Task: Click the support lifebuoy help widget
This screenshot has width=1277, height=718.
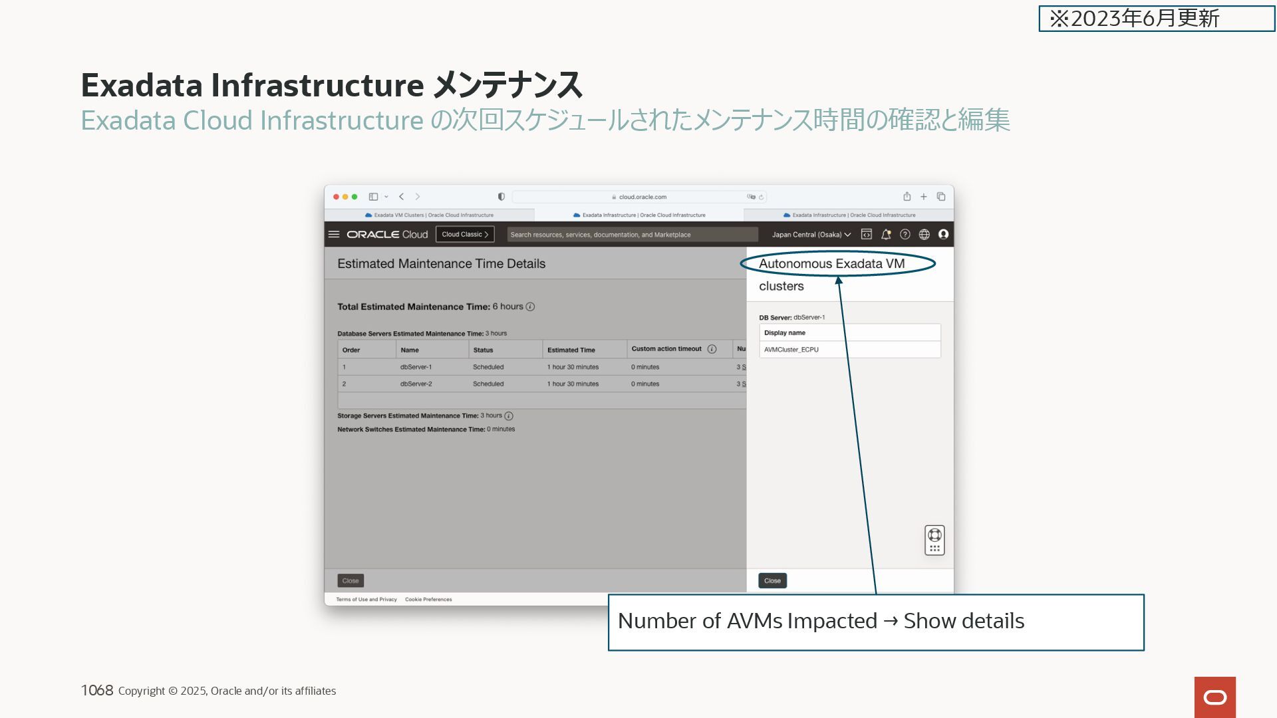Action: click(934, 535)
